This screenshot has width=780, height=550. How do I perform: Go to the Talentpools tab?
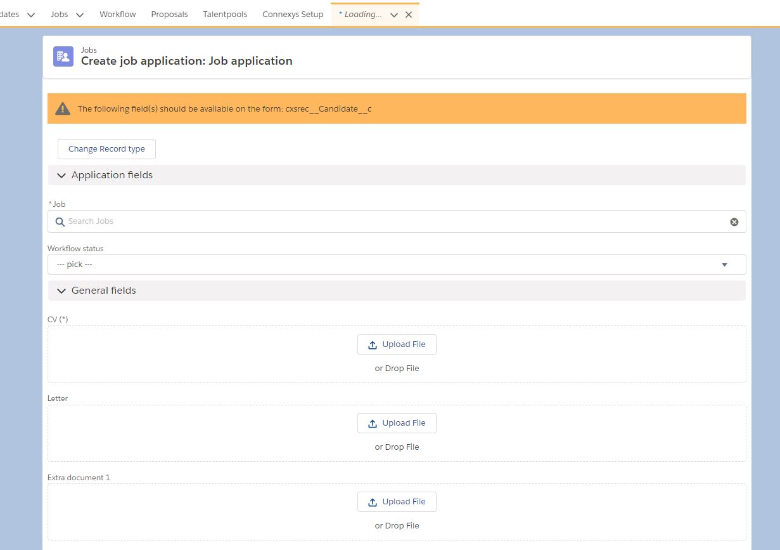(x=225, y=14)
